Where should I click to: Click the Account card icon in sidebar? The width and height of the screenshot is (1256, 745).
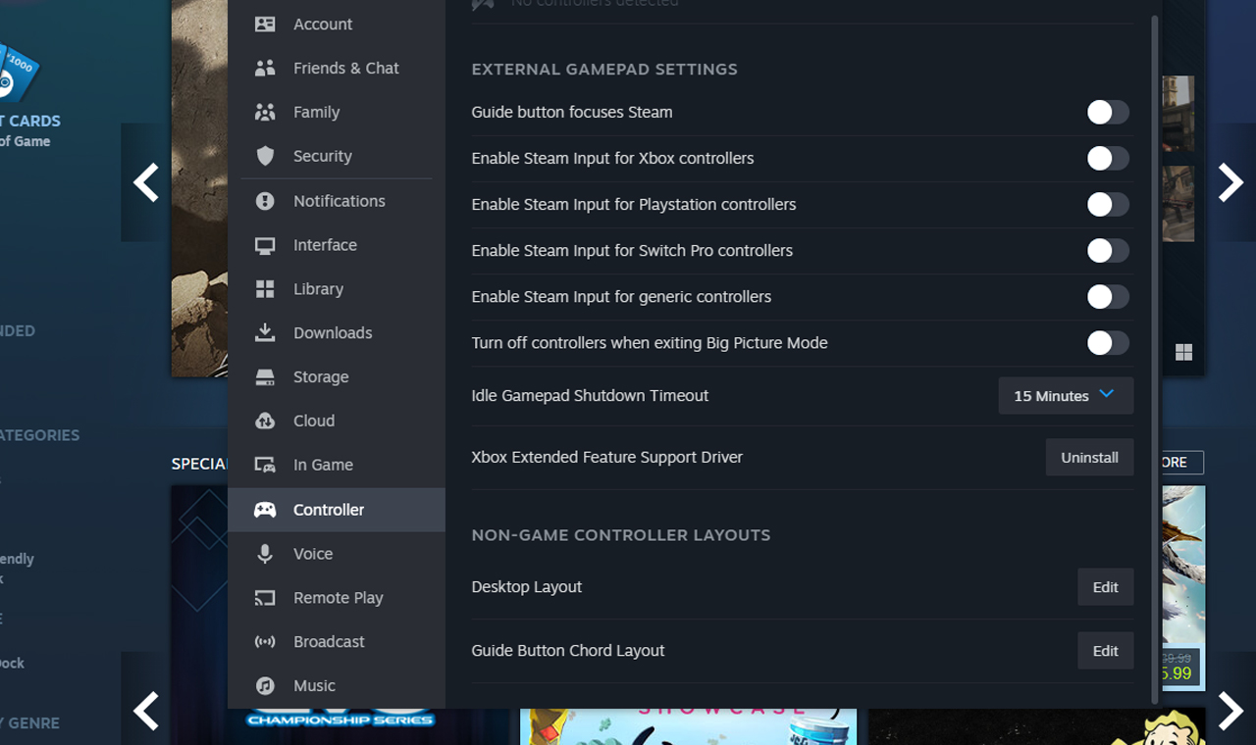tap(265, 25)
